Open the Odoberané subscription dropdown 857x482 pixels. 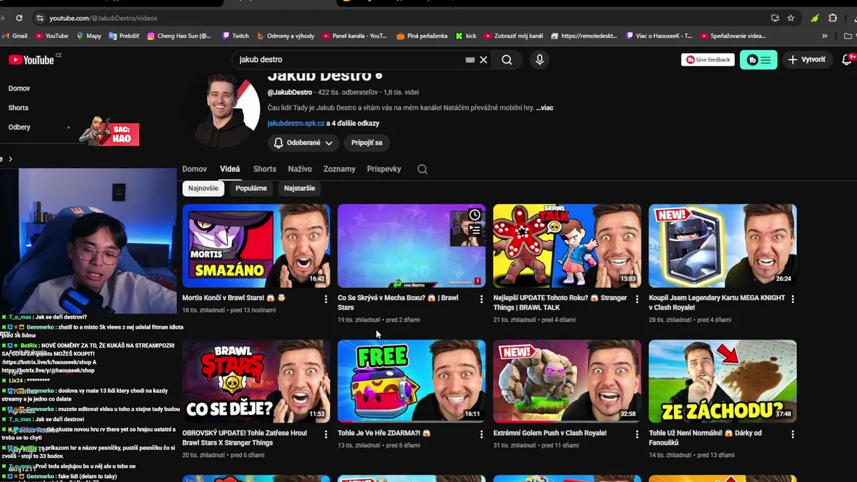tap(304, 143)
